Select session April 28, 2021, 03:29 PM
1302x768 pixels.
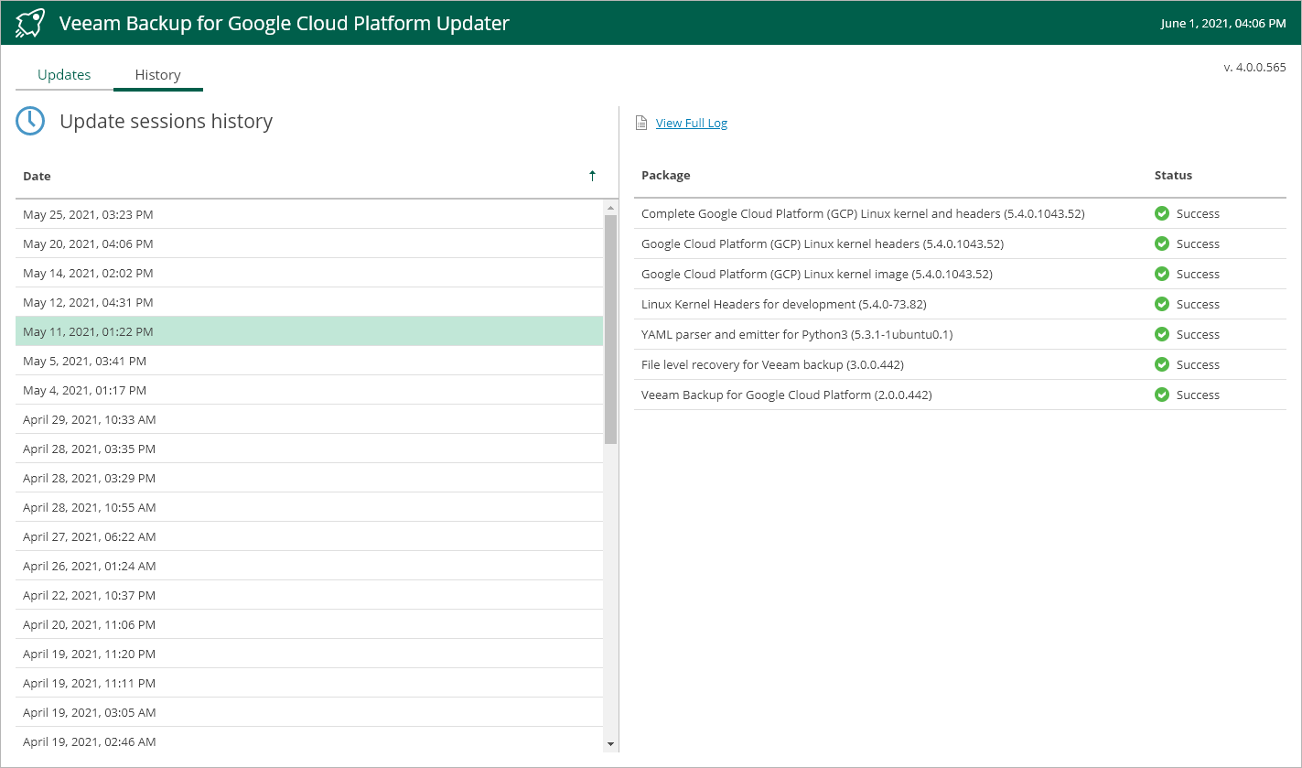309,478
